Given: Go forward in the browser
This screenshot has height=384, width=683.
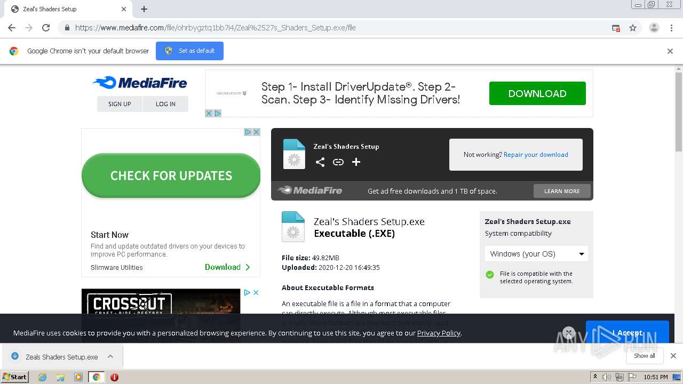Looking at the screenshot, I should [x=29, y=28].
